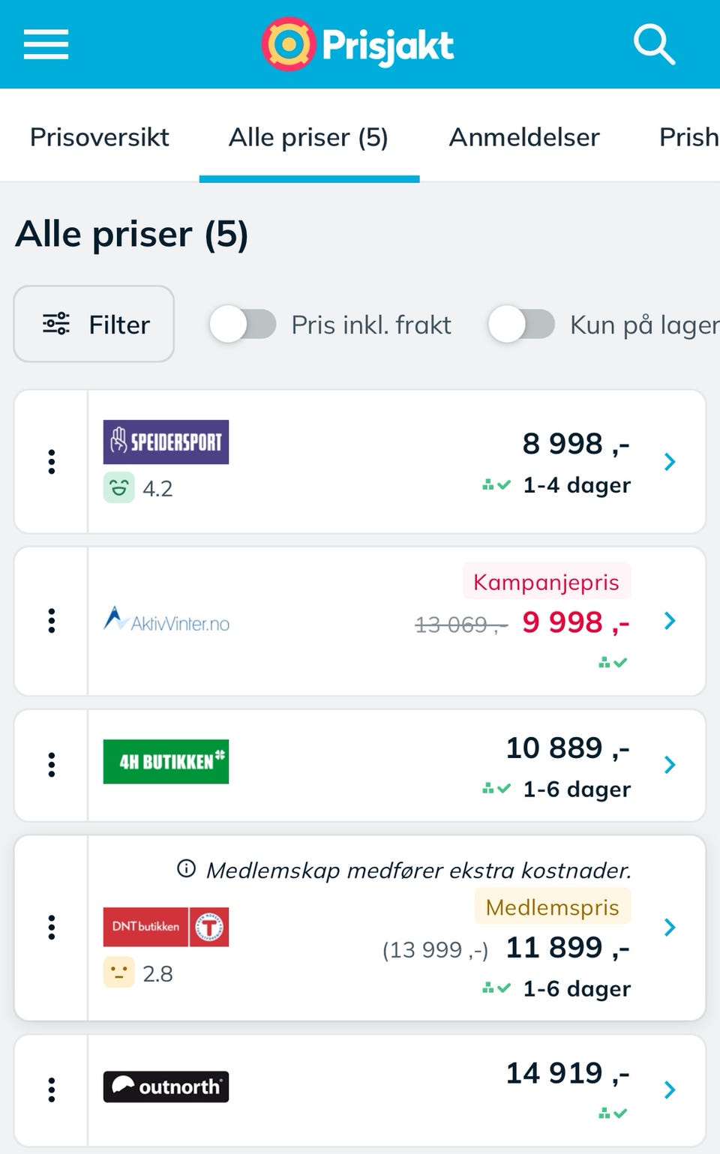Open three-dot menu for 4H Butikken offer

coord(52,765)
